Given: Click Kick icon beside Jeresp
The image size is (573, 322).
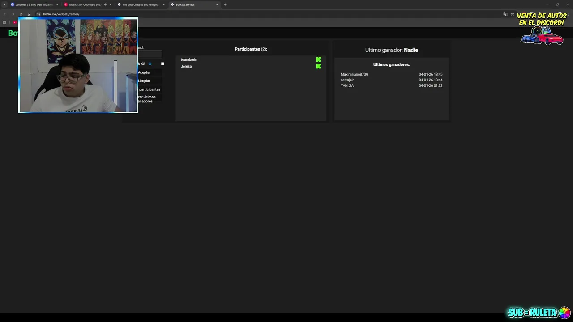Looking at the screenshot, I should [318, 66].
